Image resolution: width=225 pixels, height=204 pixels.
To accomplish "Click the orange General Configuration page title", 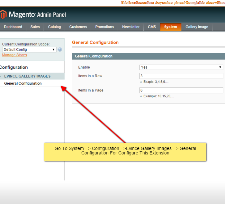I will 95,42.
